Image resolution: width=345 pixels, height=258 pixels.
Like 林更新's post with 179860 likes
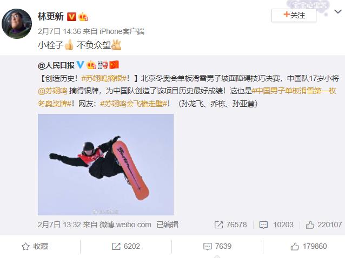pos(309,246)
